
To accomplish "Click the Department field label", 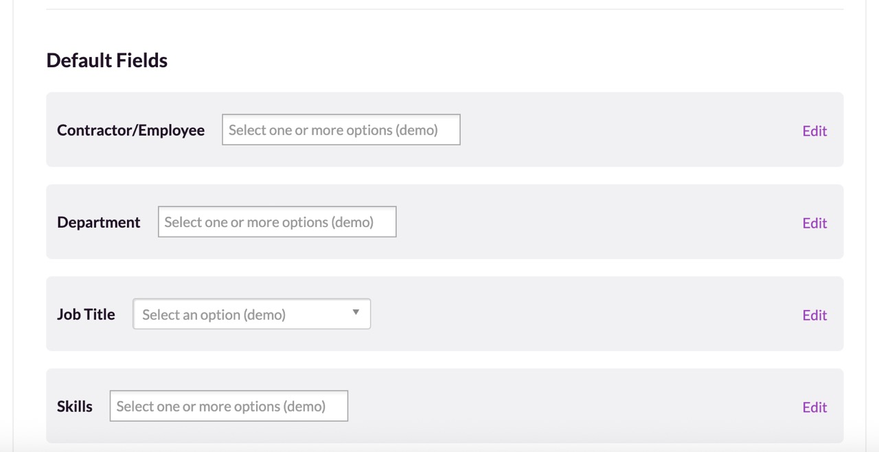I will [99, 222].
